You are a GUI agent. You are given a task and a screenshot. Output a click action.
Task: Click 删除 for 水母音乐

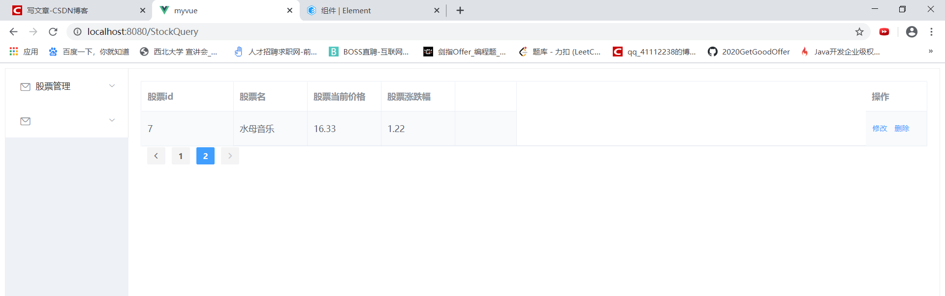(x=902, y=129)
